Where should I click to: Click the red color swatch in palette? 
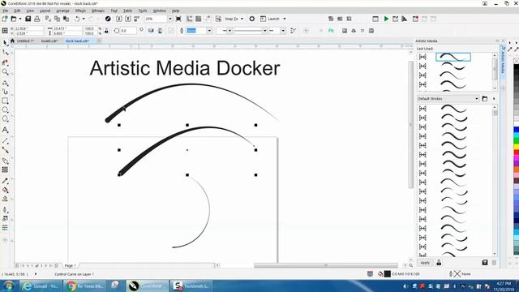(x=516, y=152)
